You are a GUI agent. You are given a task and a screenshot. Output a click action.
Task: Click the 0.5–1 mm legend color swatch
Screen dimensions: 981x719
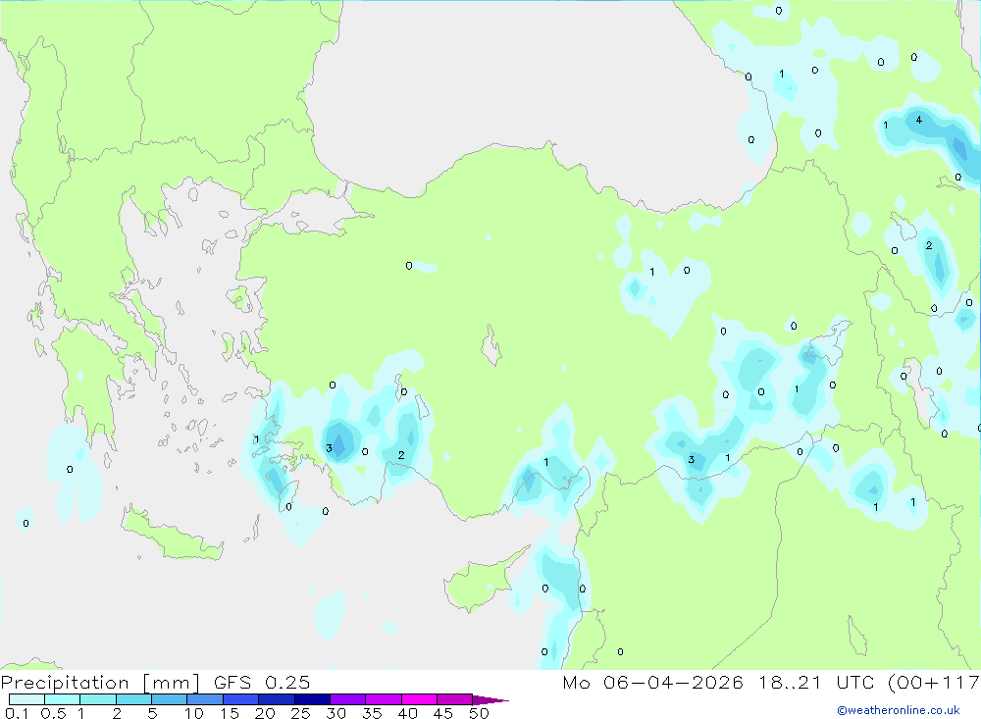[x=63, y=699]
